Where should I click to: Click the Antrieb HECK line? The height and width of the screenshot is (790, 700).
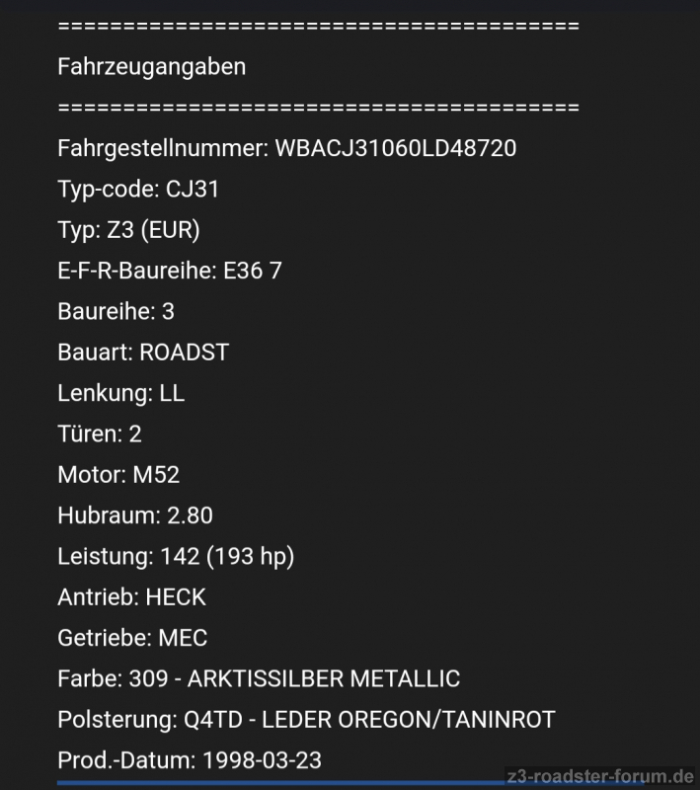coord(131,597)
